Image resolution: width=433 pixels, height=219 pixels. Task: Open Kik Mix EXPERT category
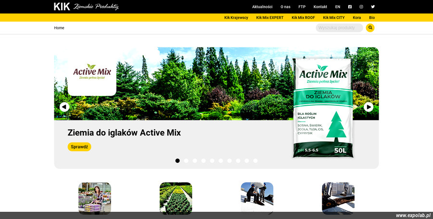click(x=270, y=18)
